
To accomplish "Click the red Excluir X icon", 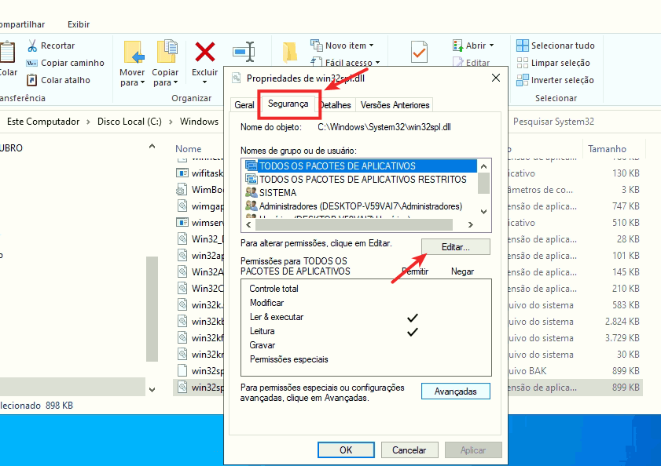I will tap(205, 52).
